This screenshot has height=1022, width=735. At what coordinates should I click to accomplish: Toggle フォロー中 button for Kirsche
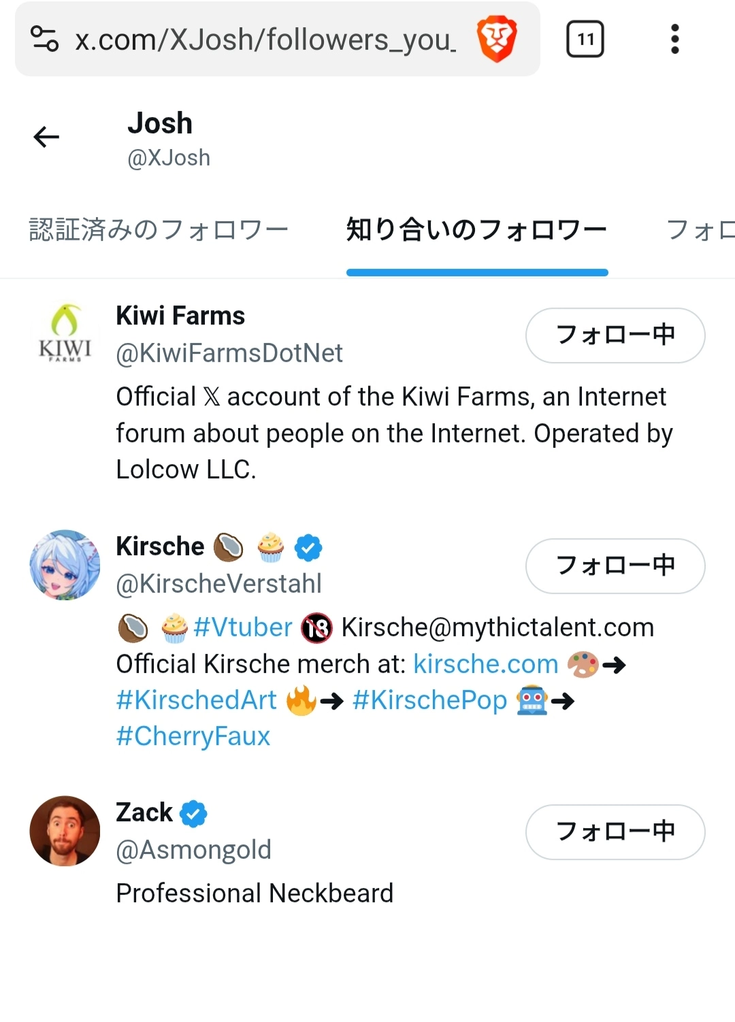[x=615, y=566]
